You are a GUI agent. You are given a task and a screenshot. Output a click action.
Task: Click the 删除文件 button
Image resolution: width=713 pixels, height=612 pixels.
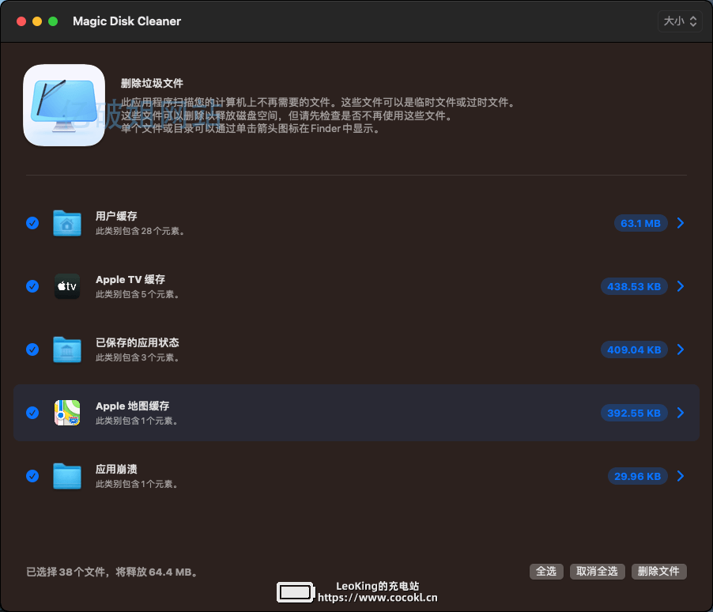pos(659,572)
